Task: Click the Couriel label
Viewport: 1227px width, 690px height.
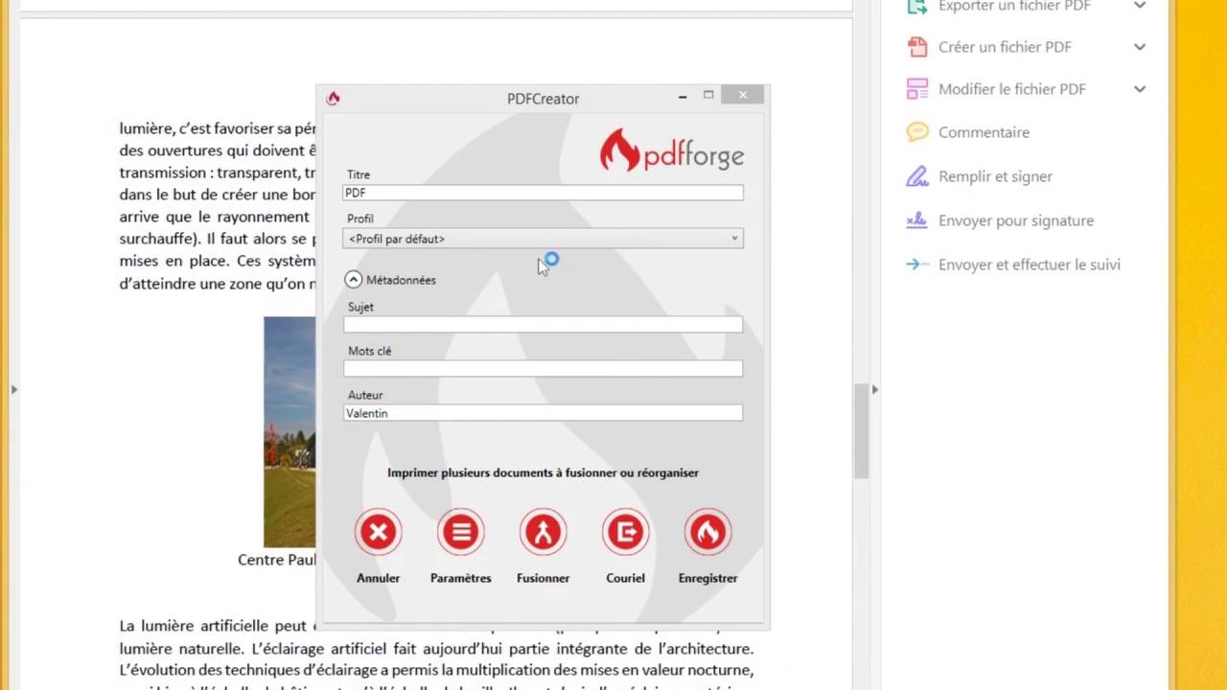Action: pyautogui.click(x=625, y=578)
